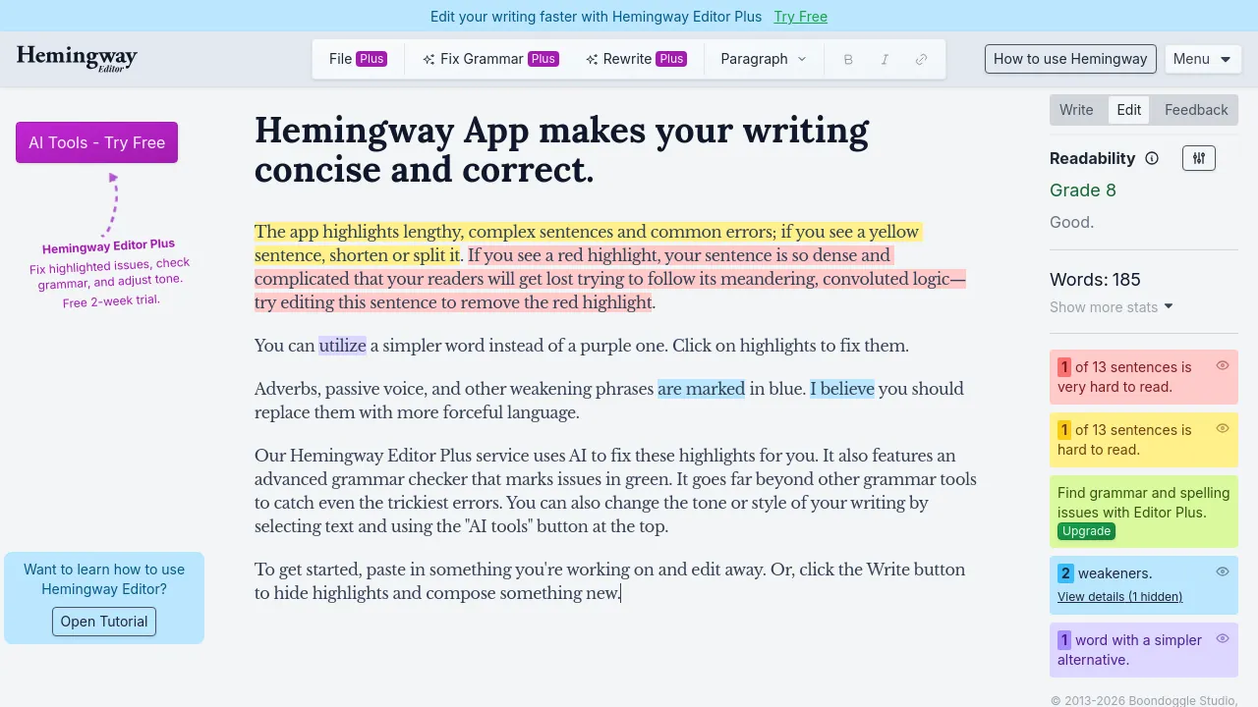1258x707 pixels.
Task: Hide the very hard to read highlights
Action: [1223, 365]
